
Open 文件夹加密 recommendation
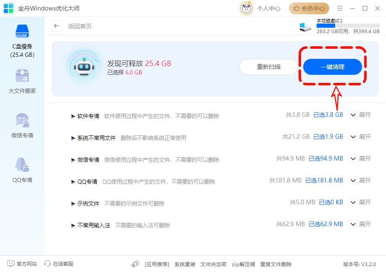214,264
